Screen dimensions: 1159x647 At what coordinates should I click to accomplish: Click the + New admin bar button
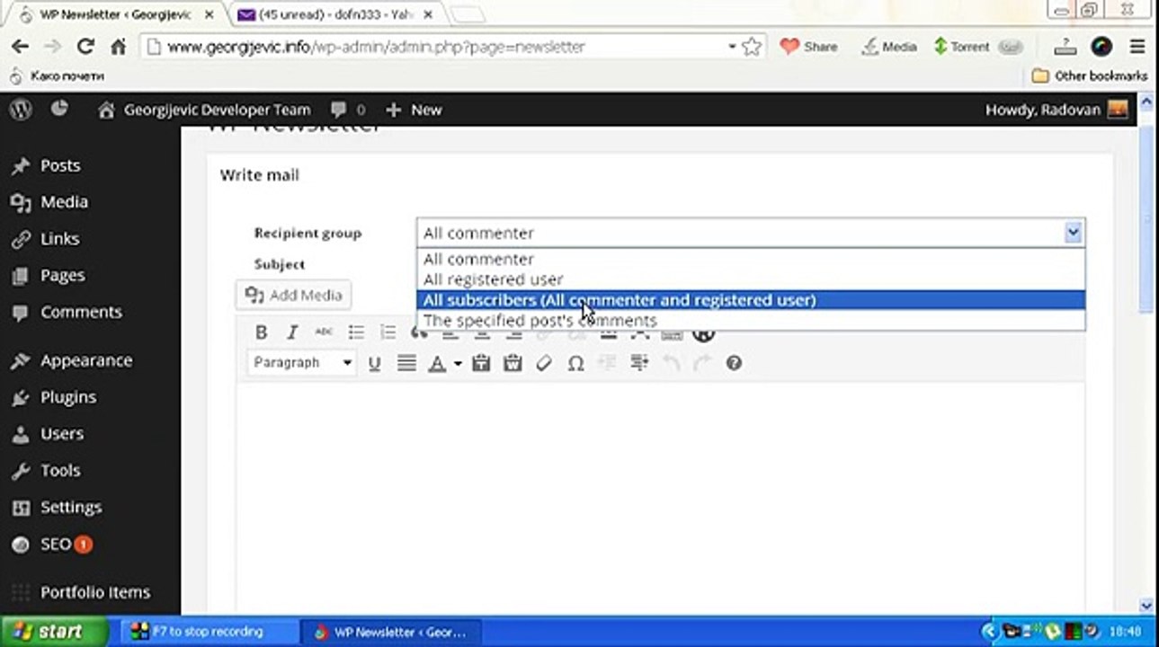click(414, 110)
